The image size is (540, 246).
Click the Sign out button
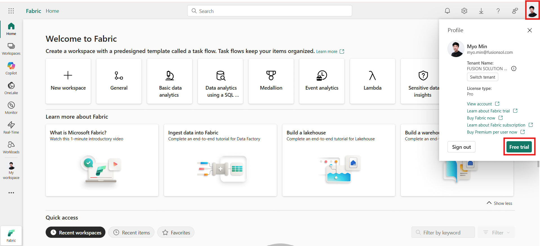461,147
